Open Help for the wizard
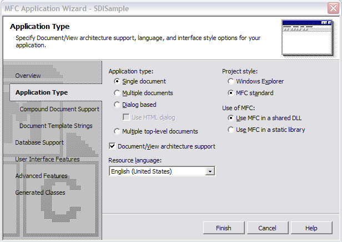 pyautogui.click(x=311, y=228)
